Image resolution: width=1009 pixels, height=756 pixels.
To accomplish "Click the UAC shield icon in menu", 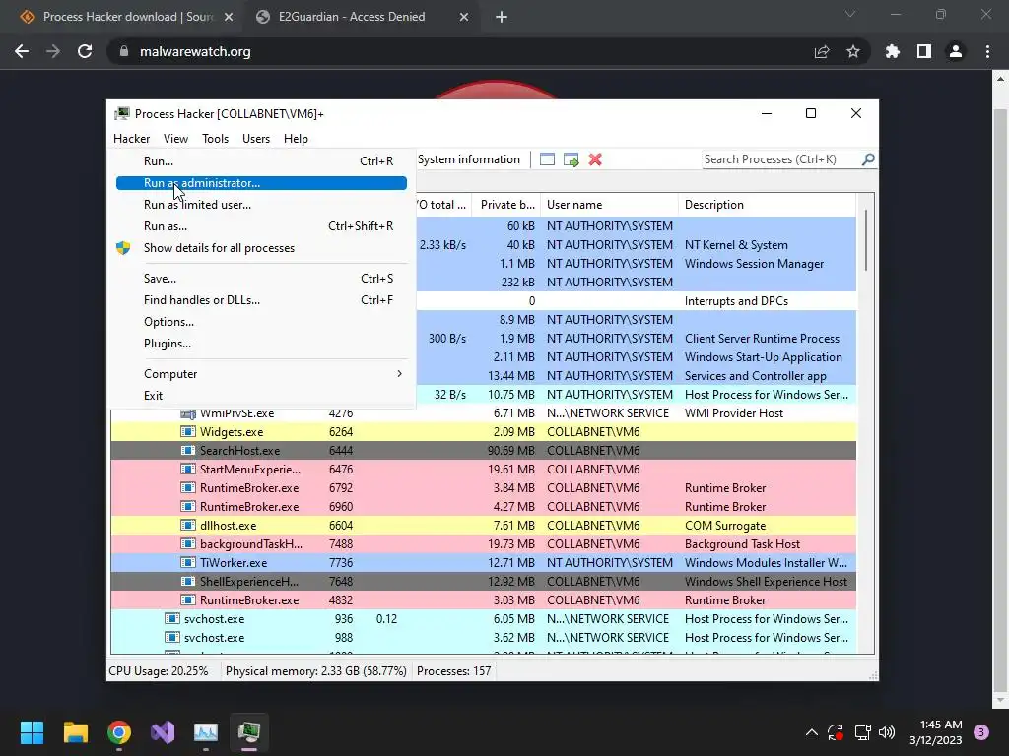I will [123, 248].
